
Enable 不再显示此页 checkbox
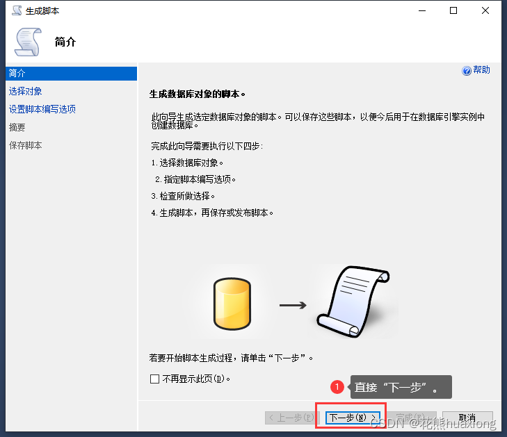(x=154, y=379)
